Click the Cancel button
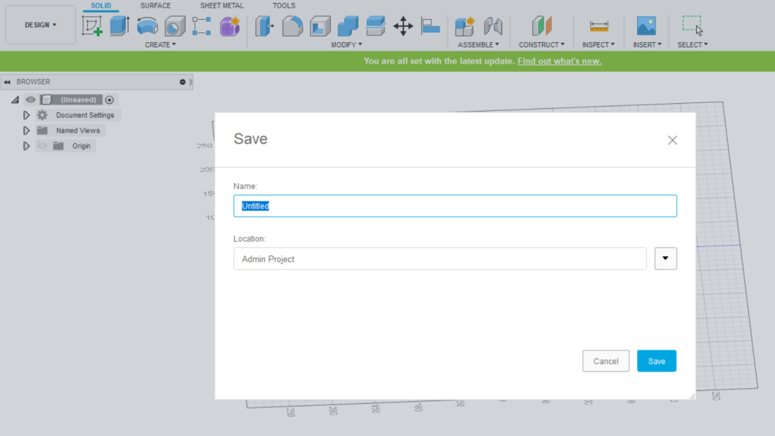The height and width of the screenshot is (436, 775). pos(606,361)
